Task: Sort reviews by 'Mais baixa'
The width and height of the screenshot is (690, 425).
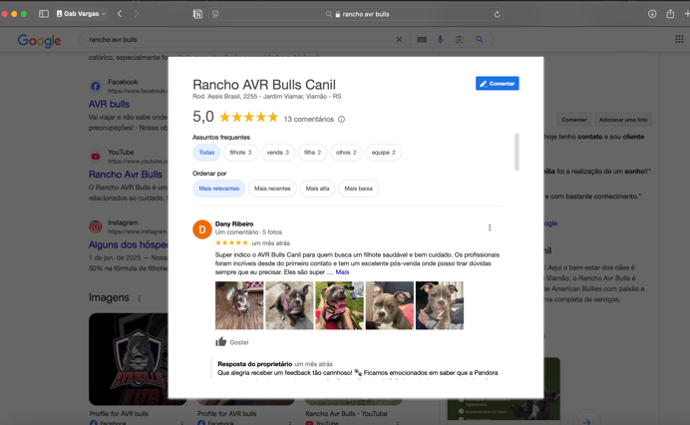Action: click(358, 189)
